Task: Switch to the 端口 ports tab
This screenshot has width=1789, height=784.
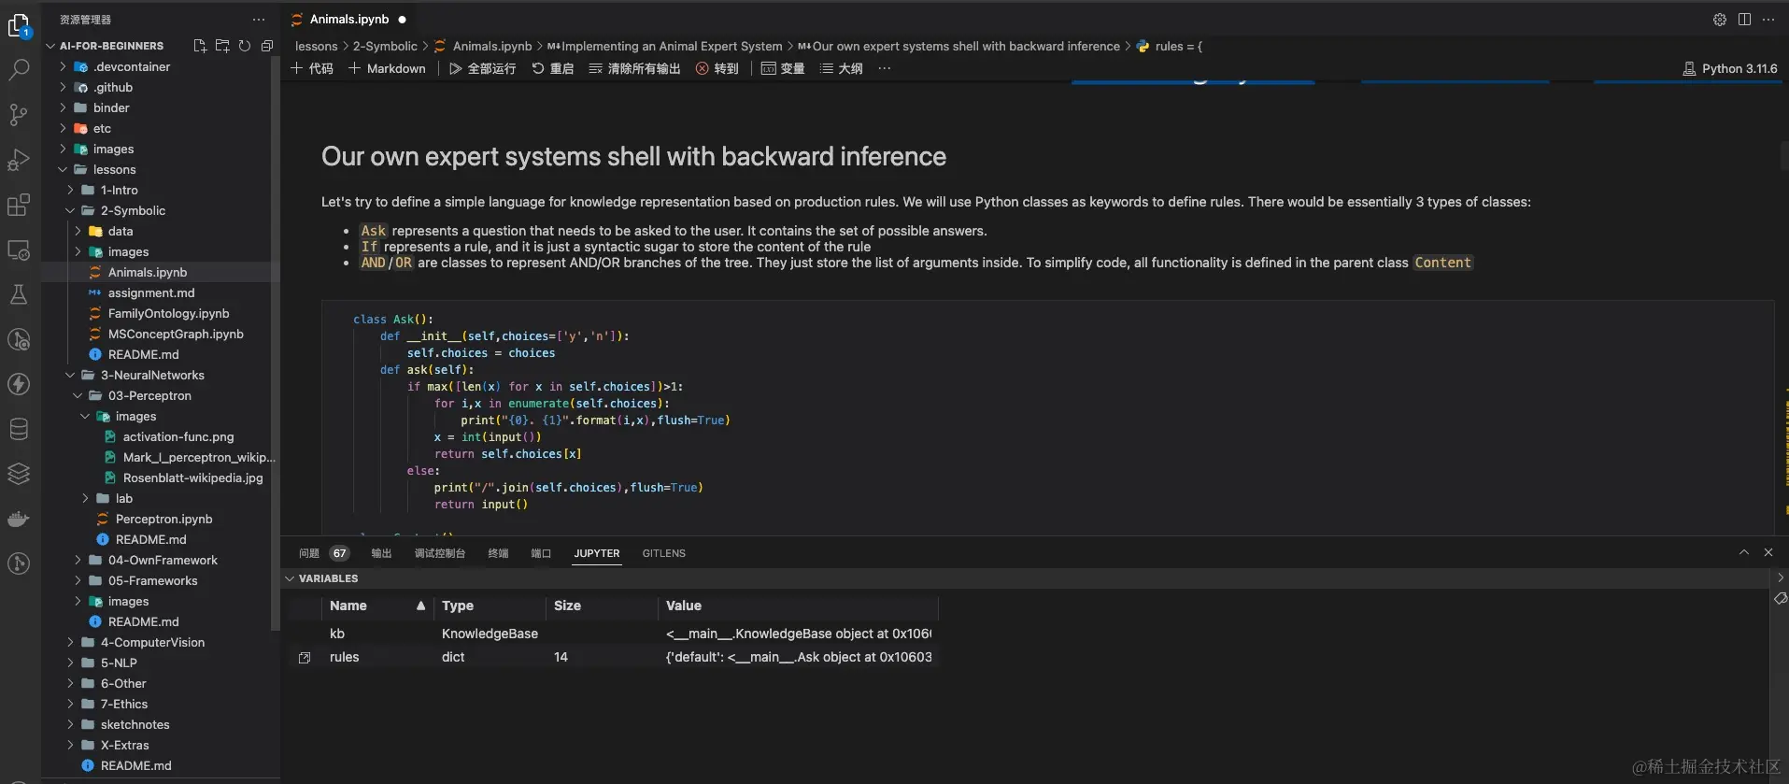Action: [x=541, y=553]
